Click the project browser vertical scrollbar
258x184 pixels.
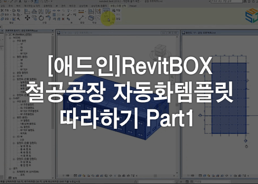pos(53,82)
